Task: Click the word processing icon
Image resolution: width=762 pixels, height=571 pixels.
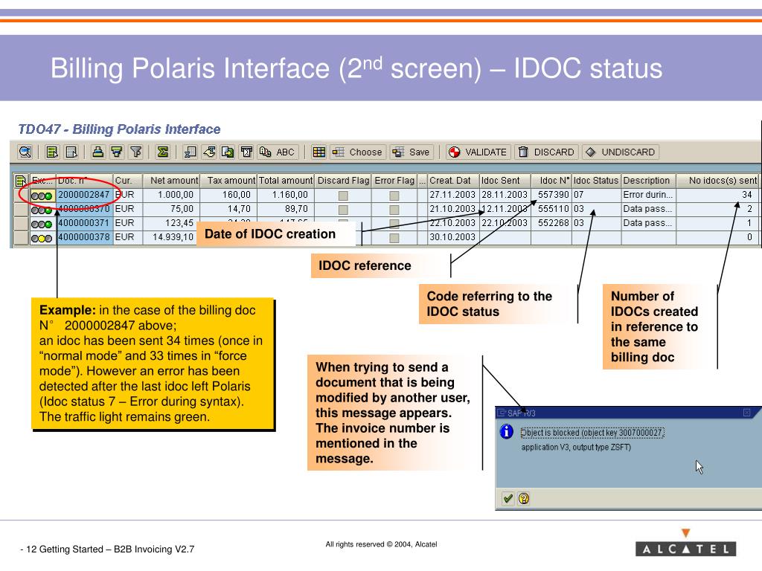Action: (x=209, y=152)
